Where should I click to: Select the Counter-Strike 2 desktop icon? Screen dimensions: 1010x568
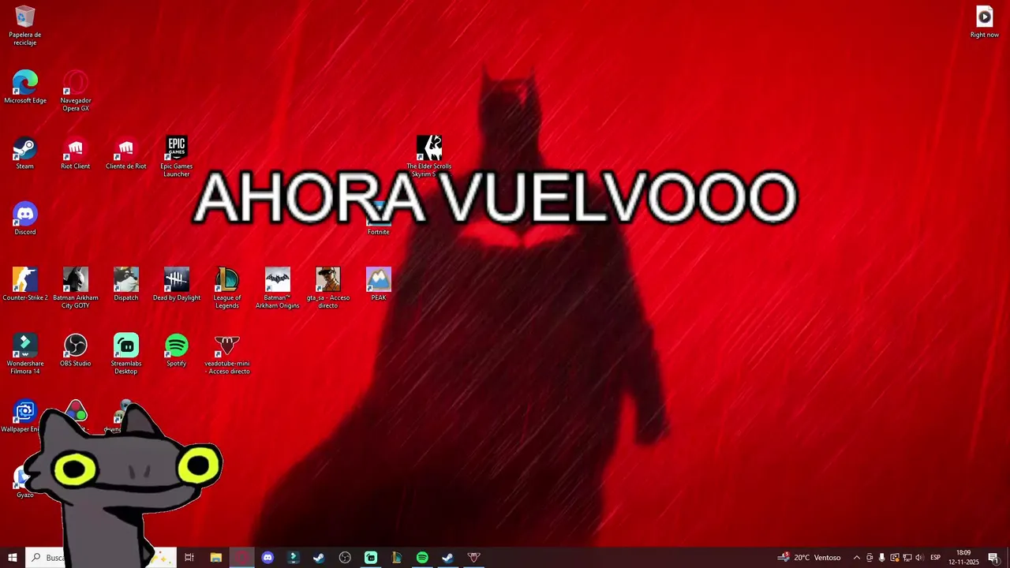click(25, 284)
